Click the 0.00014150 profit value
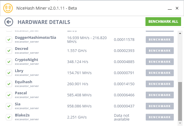Viewport: 184px width, 129px height. tap(124, 84)
